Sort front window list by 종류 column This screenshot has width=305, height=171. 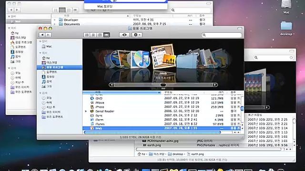pyautogui.click(x=234, y=92)
